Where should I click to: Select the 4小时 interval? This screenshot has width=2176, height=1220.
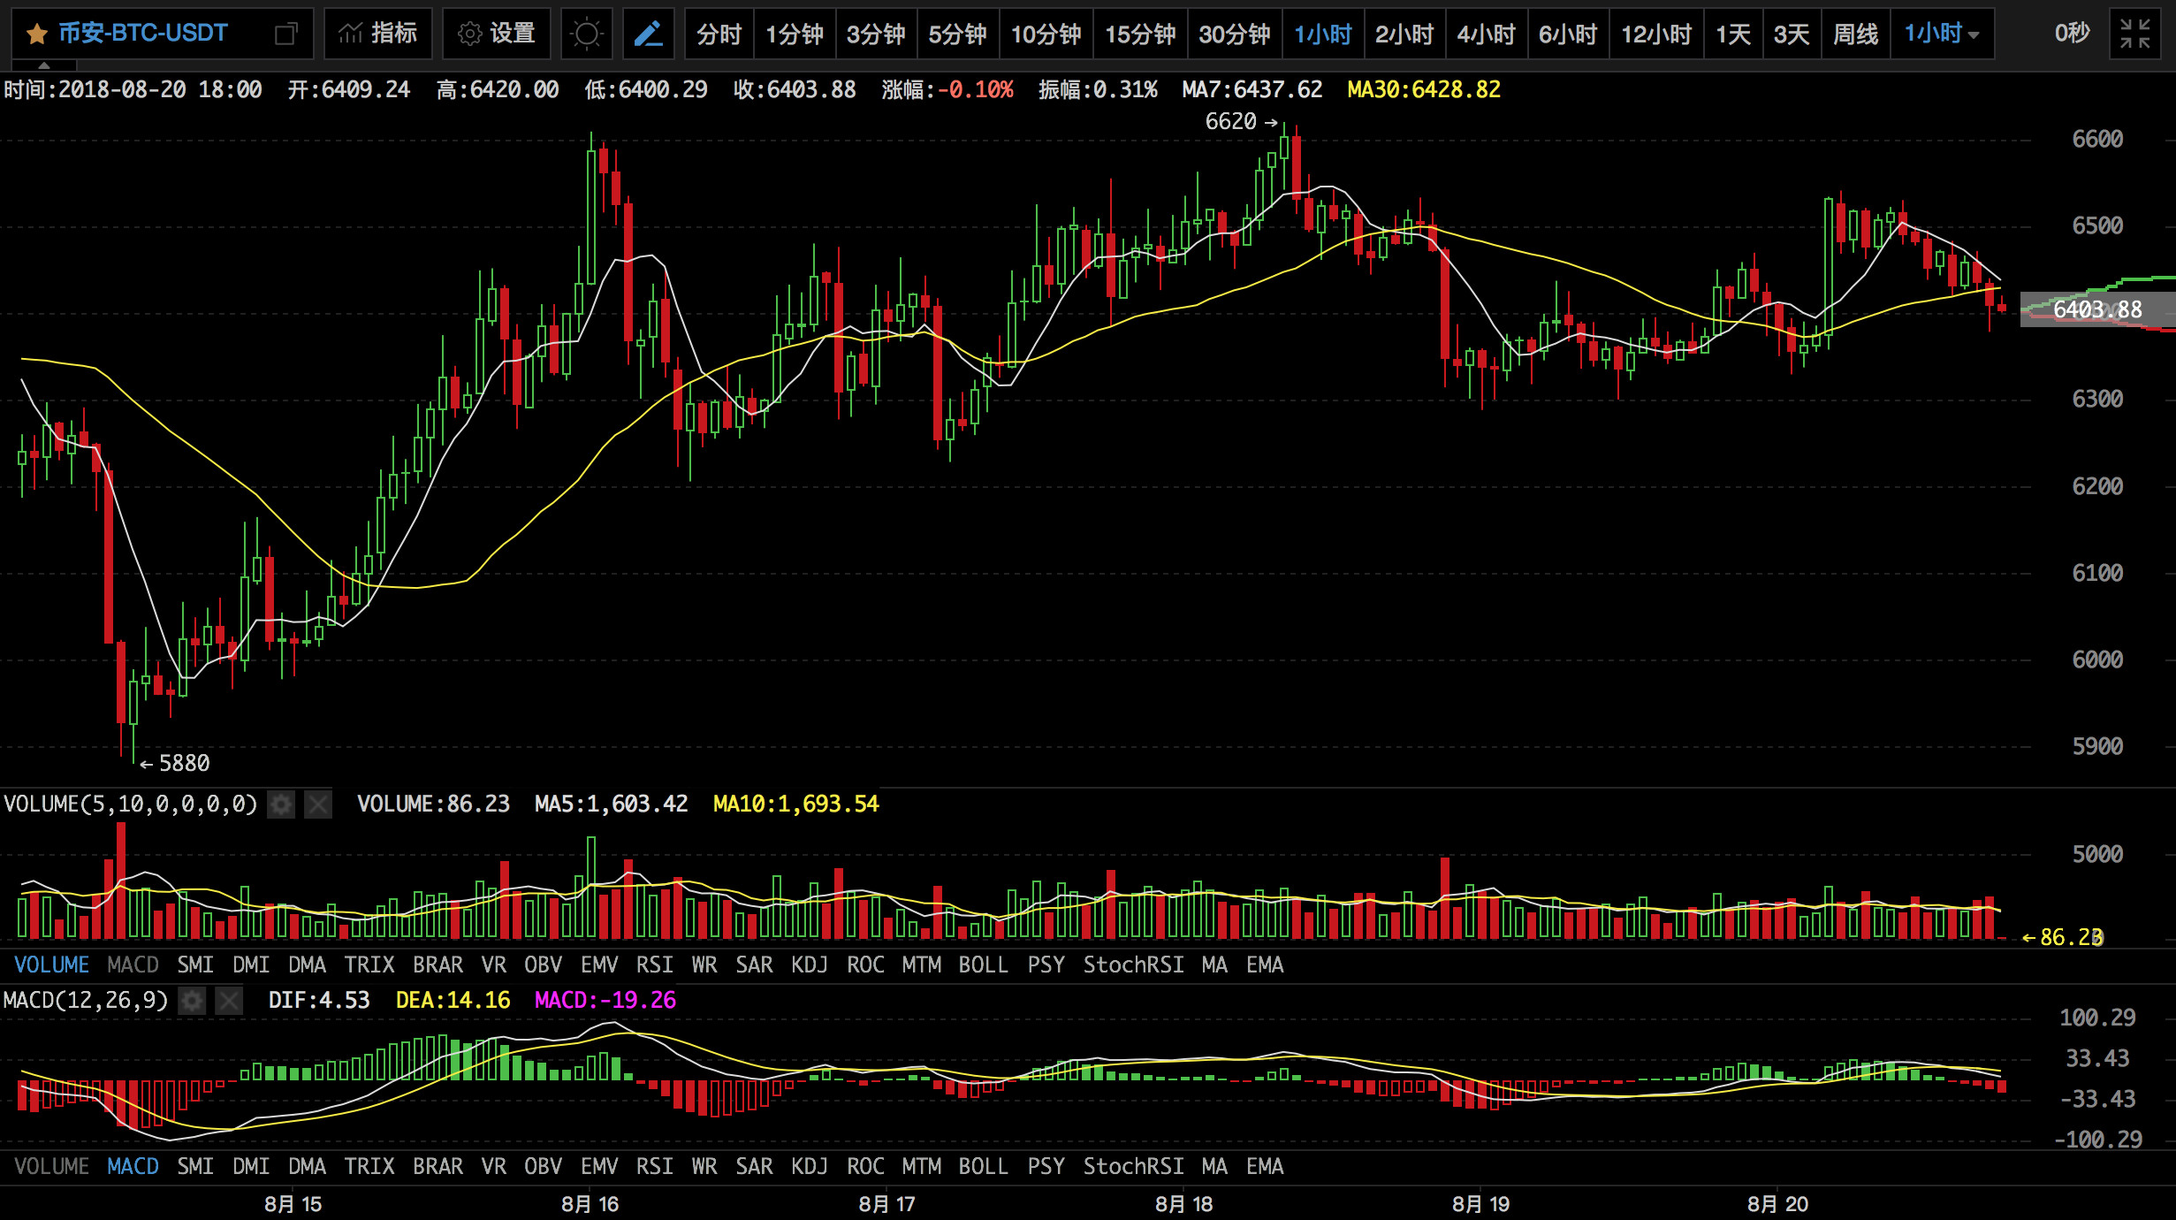(1487, 34)
